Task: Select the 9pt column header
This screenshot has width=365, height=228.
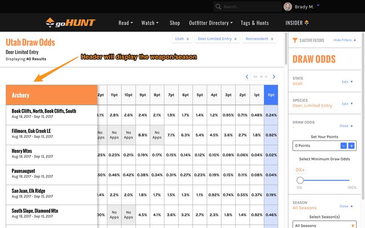Action: point(143,95)
